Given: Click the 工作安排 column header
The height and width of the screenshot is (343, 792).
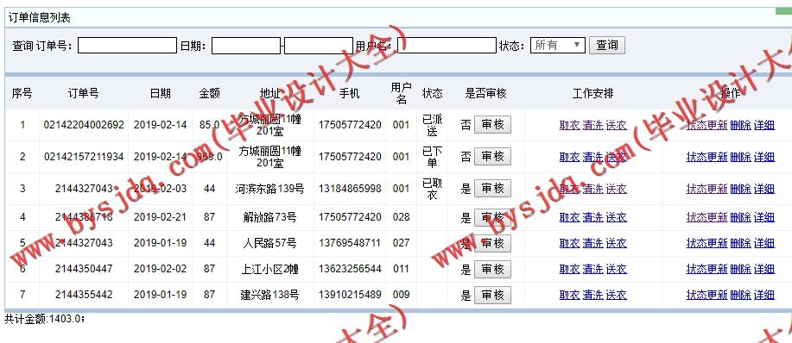Looking at the screenshot, I should coord(593,93).
